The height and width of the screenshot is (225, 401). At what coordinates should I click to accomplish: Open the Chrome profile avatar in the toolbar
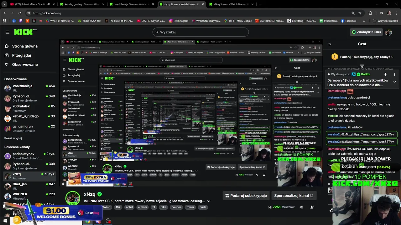tap(389, 13)
